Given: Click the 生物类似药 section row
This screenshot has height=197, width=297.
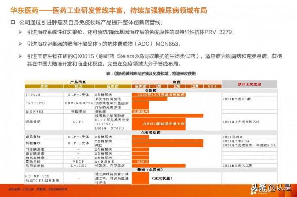Looking at the screenshot, I should (x=151, y=133).
